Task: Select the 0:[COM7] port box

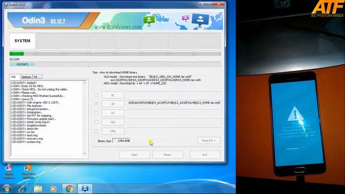Action: click(22, 65)
